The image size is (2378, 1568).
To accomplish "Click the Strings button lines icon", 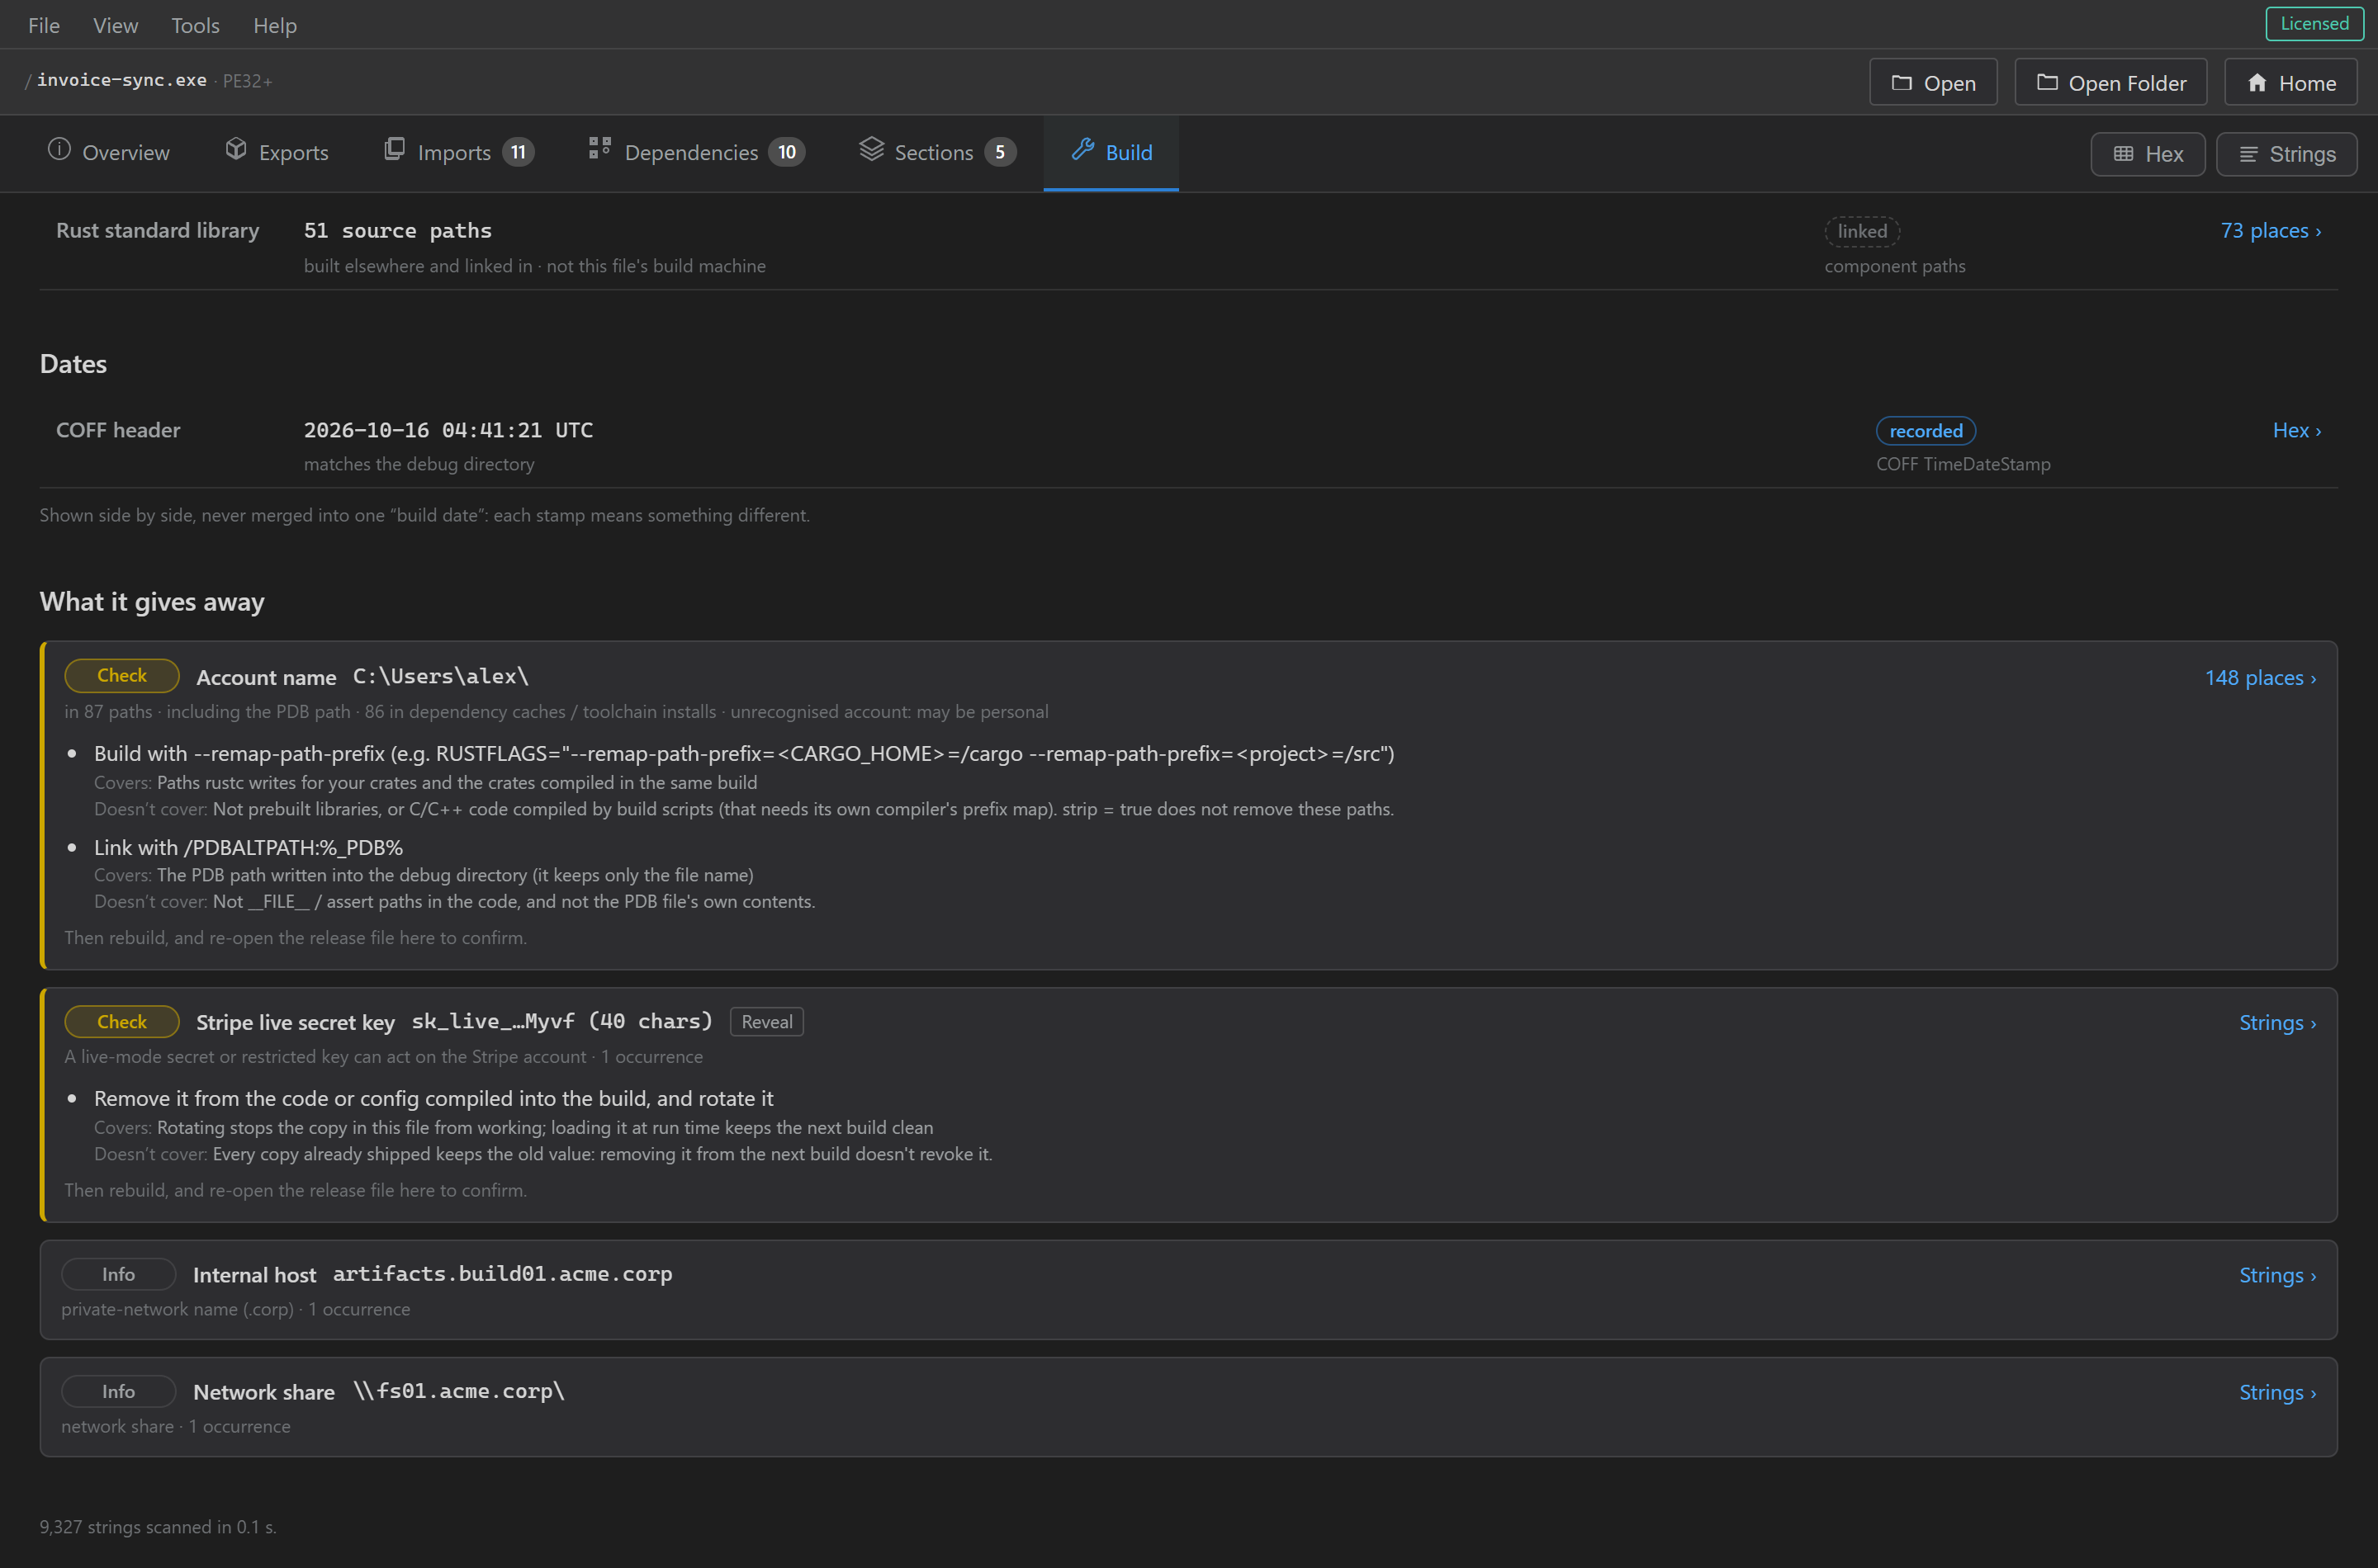I will point(2248,154).
